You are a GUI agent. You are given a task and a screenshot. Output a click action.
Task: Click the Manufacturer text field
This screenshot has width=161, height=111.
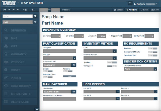(x=57, y=92)
